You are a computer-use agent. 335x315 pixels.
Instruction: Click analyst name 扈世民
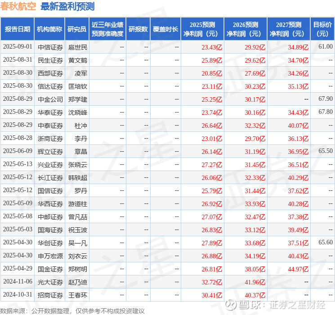(78, 47)
